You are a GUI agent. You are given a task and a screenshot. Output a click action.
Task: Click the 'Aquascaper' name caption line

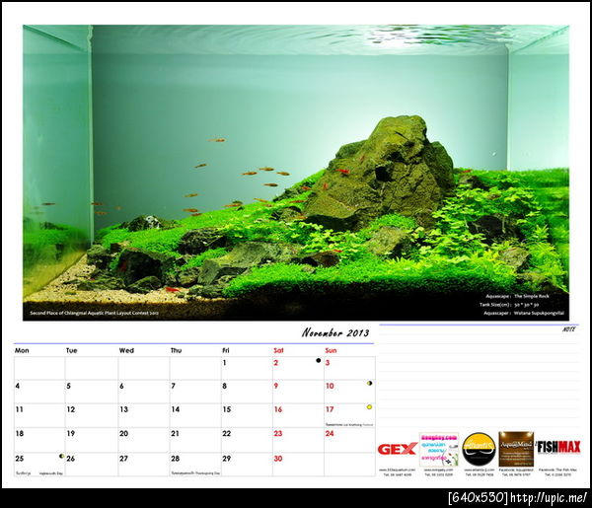(x=524, y=313)
